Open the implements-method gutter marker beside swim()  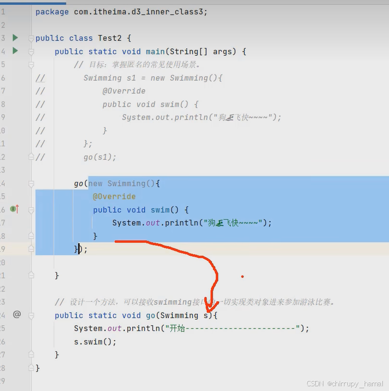(14, 209)
